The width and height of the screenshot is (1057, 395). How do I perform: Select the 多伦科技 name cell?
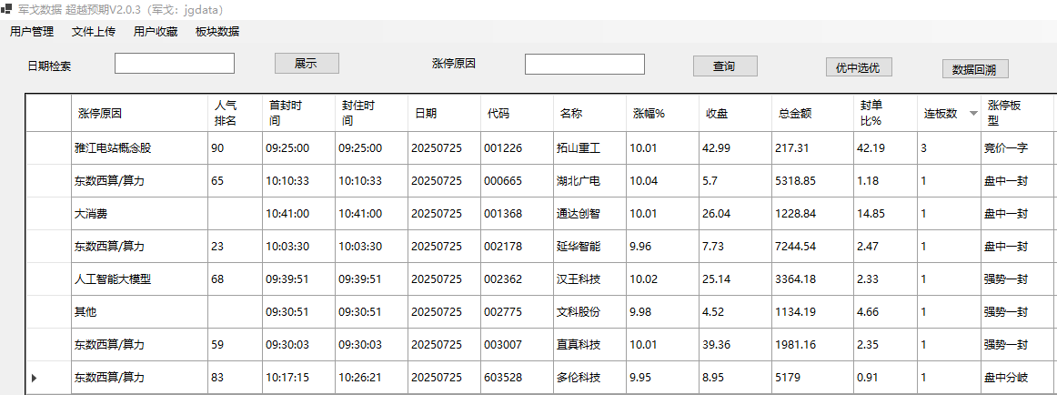click(x=589, y=378)
